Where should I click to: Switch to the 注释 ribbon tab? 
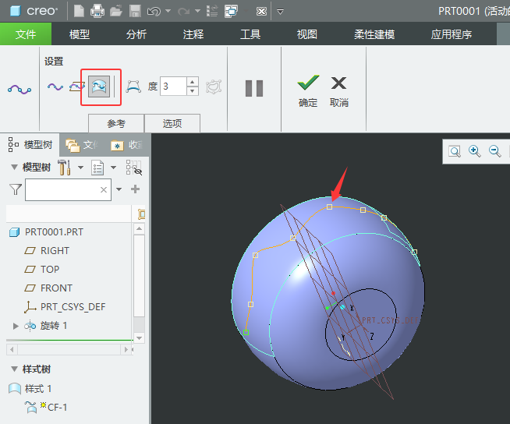(193, 34)
